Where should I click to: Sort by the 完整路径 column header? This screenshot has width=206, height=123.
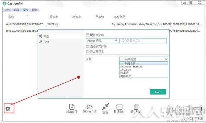click(119, 17)
